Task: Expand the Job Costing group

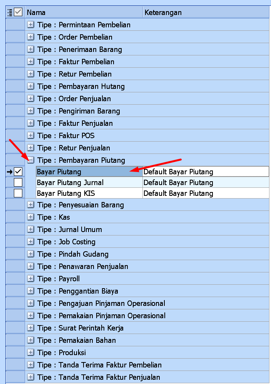Action: tap(31, 242)
